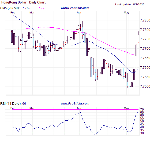Click the 35 RSI axis label

(x=142, y=130)
